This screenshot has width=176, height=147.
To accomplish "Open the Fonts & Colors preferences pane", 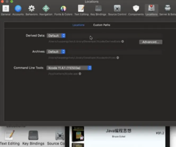I will click(63, 10).
